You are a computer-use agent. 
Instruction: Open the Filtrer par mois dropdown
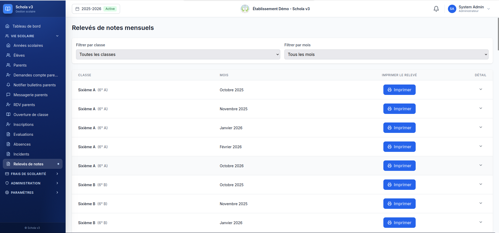(386, 54)
